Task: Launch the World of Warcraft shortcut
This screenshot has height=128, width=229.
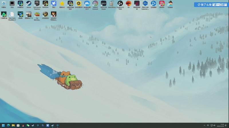Action: coord(45,15)
